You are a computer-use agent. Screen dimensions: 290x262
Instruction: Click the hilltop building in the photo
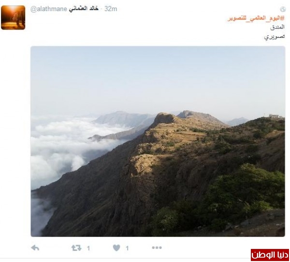(275, 116)
